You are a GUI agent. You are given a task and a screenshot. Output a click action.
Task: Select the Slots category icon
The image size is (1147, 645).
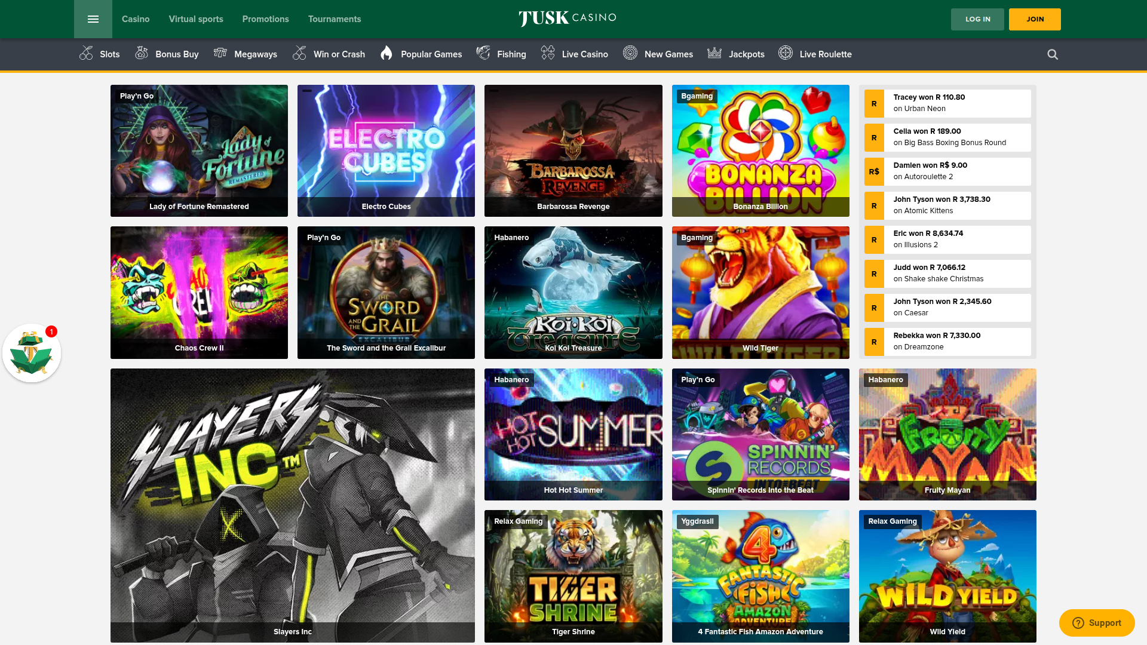pyautogui.click(x=86, y=53)
